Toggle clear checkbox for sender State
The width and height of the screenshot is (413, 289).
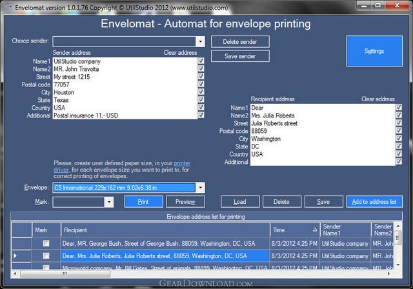pyautogui.click(x=201, y=99)
